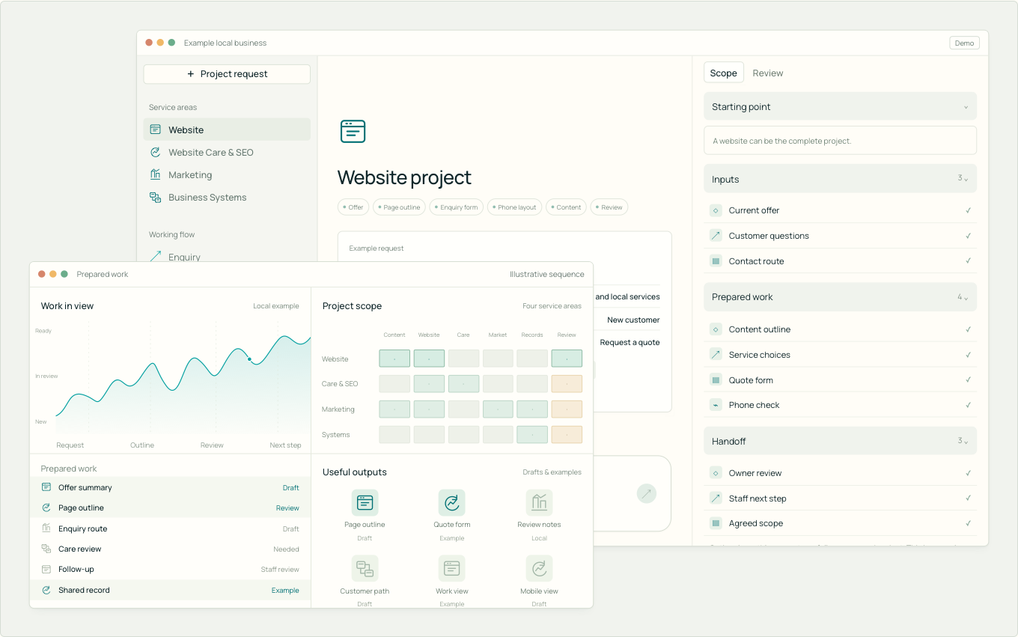
Task: Click the icon beside Customer questions
Action: tap(716, 236)
